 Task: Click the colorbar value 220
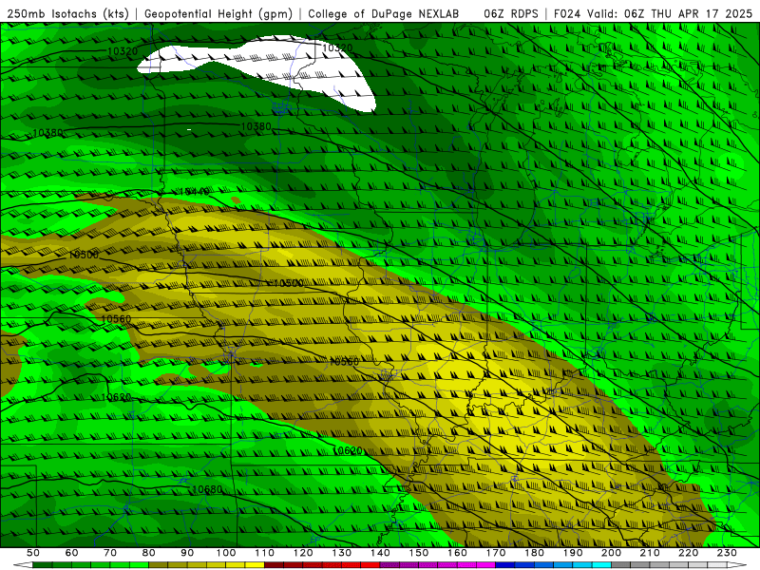pyautogui.click(x=688, y=553)
